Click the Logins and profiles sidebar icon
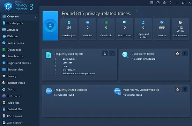The height and width of the screenshot is (126, 192). click(4, 63)
